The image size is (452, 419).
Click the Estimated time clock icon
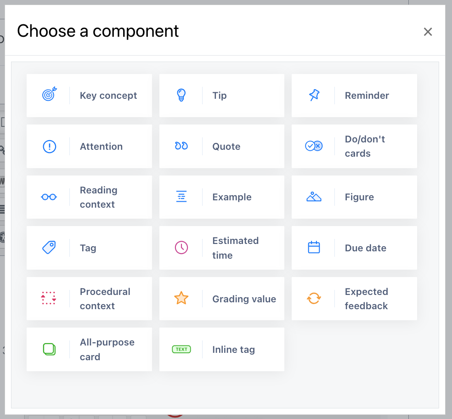pyautogui.click(x=181, y=248)
